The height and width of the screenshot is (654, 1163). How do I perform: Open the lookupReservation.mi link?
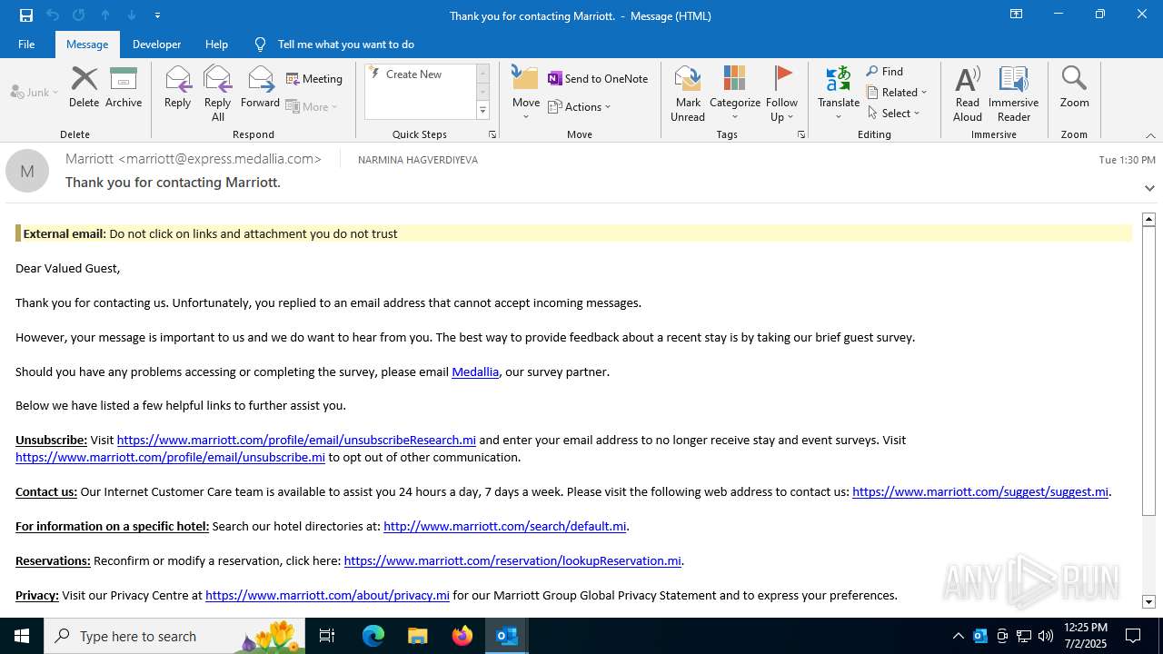pyautogui.click(x=512, y=560)
